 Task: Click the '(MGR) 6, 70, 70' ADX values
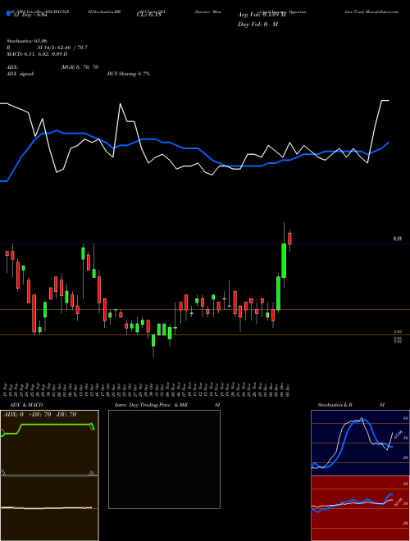click(x=79, y=67)
